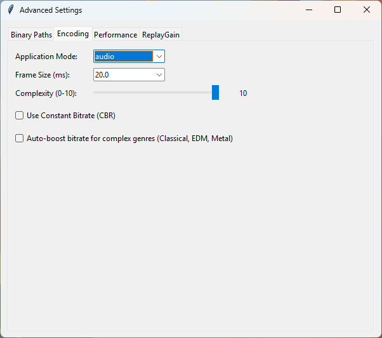Close the Advanced Settings window

367,10
